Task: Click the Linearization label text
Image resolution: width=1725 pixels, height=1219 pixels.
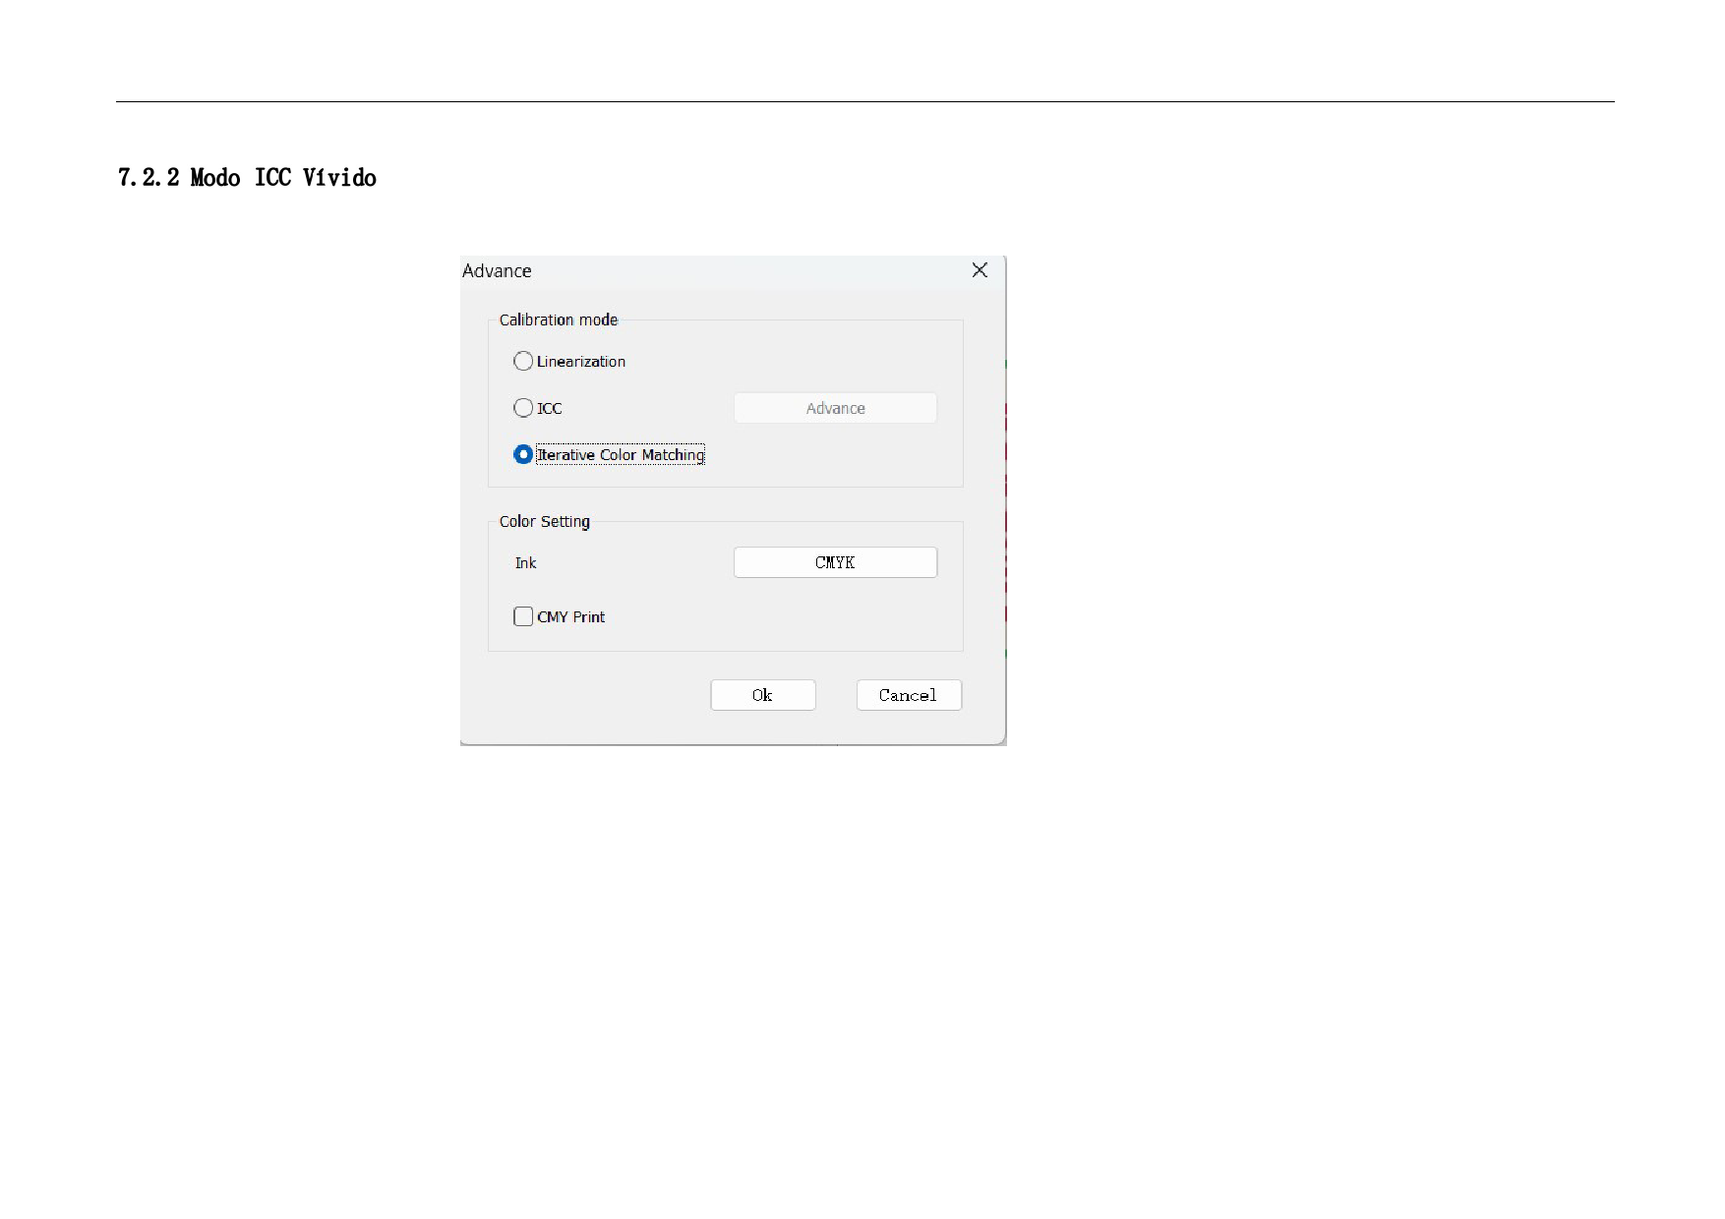Action: [580, 362]
